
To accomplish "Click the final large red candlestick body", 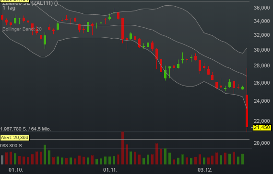I will [247, 111].
